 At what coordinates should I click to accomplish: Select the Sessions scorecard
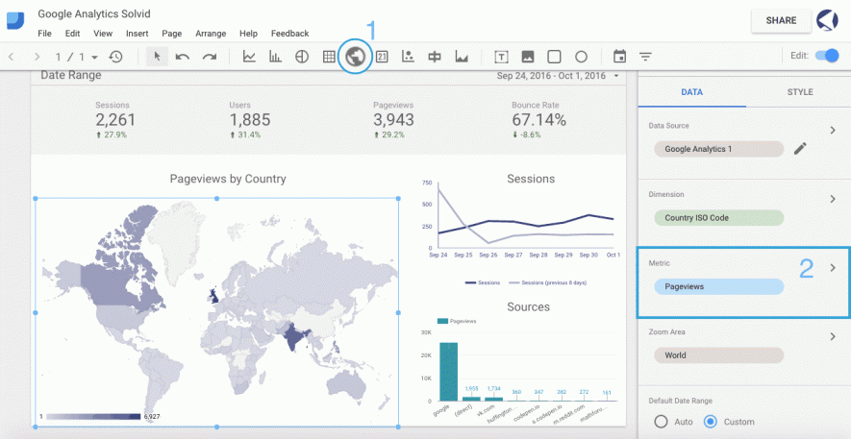115,120
